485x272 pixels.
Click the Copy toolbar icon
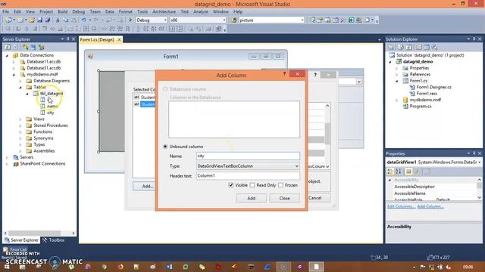66,20
